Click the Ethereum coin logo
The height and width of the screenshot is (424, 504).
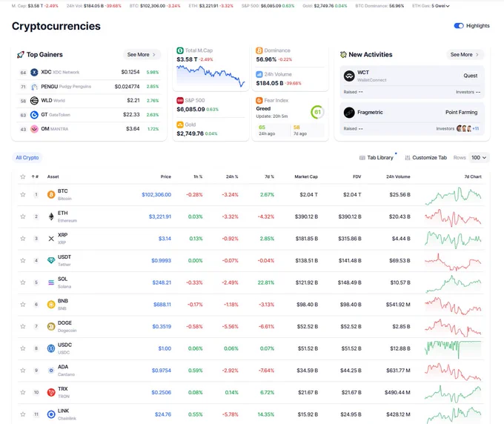[x=51, y=216]
